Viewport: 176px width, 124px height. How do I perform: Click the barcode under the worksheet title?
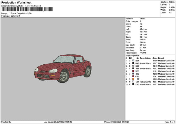pyautogui.click(x=27, y=9)
